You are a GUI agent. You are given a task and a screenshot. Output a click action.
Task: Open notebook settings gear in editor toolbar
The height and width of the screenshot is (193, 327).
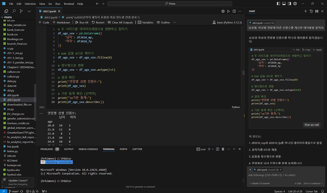point(223,11)
